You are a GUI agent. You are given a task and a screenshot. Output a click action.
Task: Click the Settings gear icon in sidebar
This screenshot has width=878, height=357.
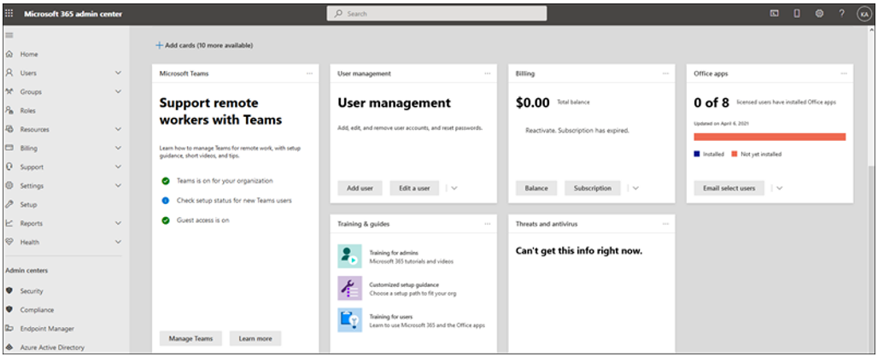point(9,186)
